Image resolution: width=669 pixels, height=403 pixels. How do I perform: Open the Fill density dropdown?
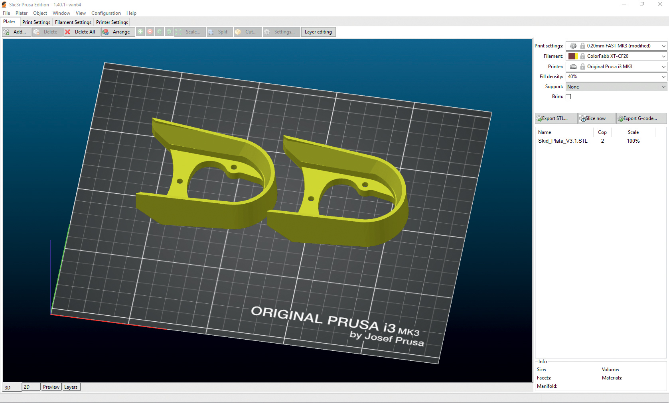616,77
